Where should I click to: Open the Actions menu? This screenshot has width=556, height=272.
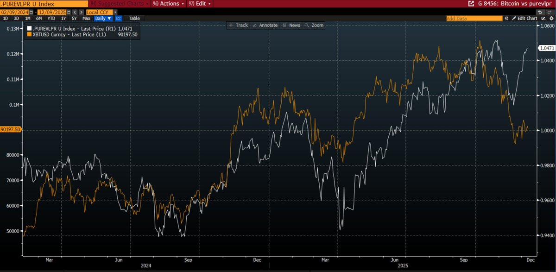[x=168, y=3]
